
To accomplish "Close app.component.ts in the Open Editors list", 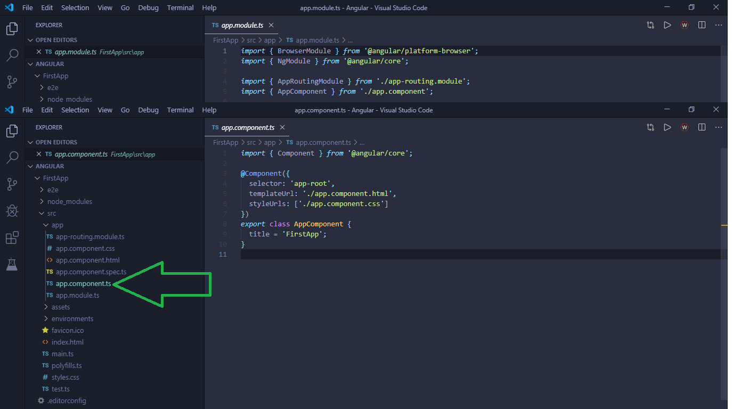I will pos(38,154).
